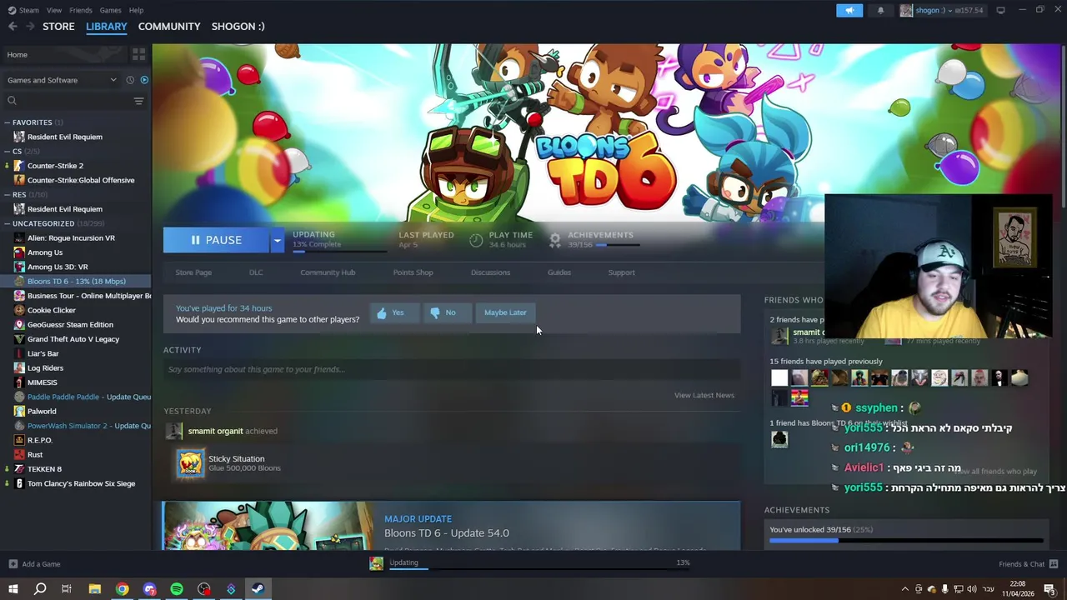Open the shogon account dropdown
Image resolution: width=1067 pixels, height=600 pixels.
click(942, 10)
